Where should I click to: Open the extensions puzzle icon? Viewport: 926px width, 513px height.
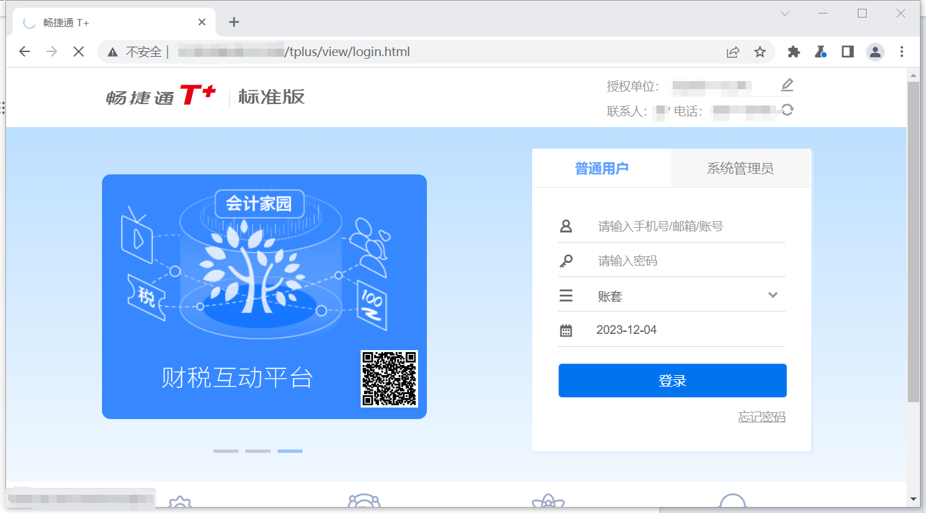(x=794, y=52)
